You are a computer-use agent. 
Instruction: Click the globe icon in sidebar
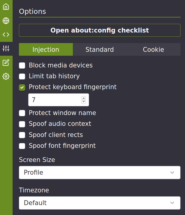6,20
